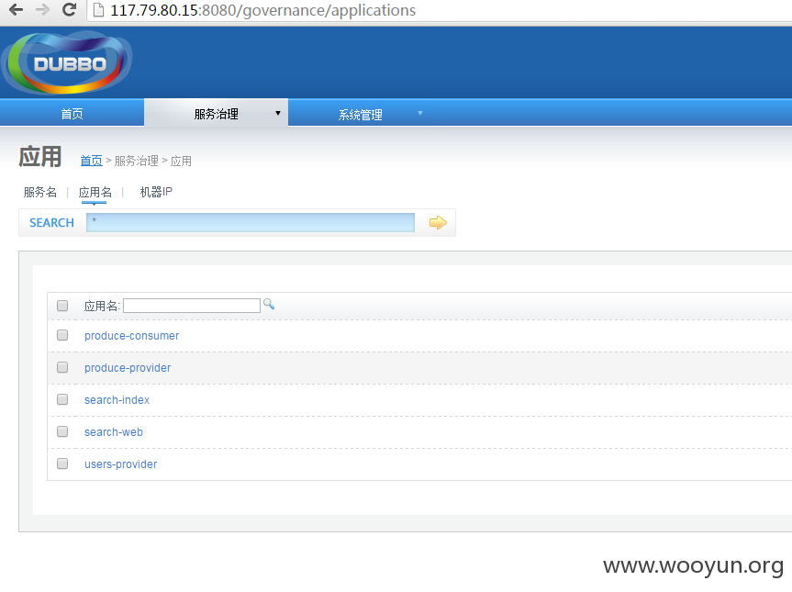Screen dimensions: 792x592
Task: Open the produce-provider application link
Action: 128,368
